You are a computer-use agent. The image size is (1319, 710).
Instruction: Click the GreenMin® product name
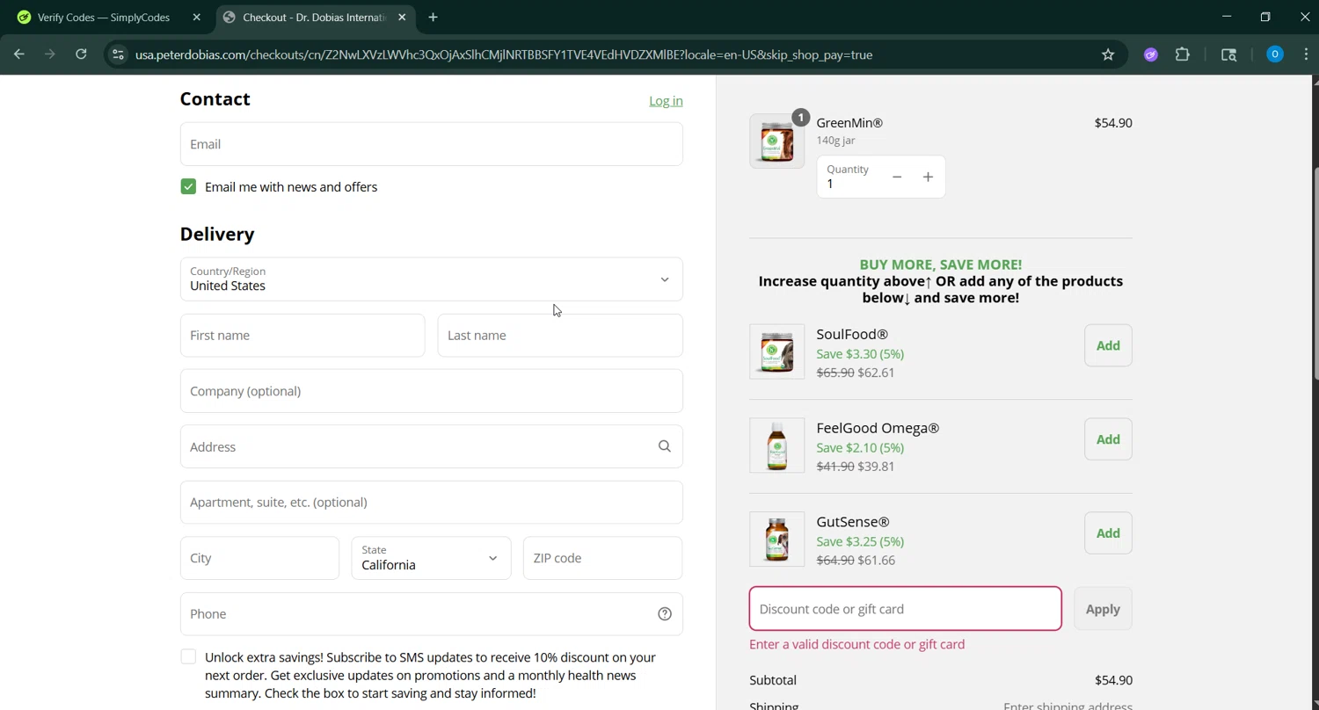[x=849, y=123]
